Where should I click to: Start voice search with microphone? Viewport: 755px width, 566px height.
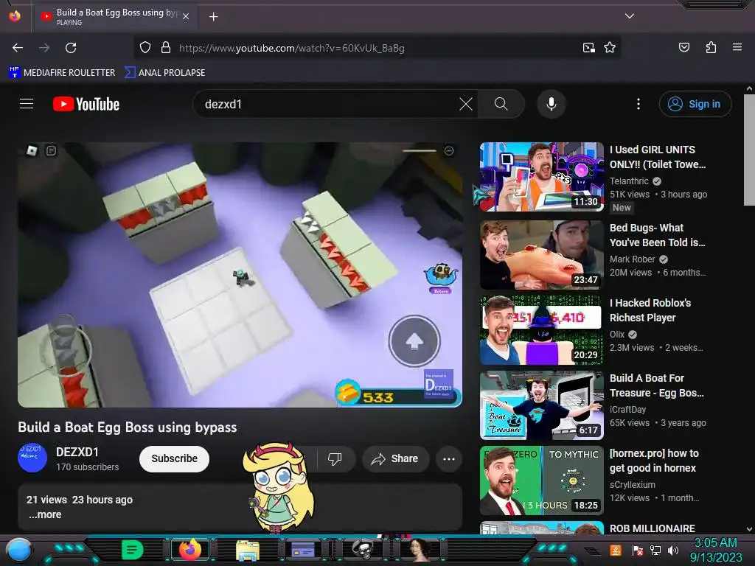pyautogui.click(x=552, y=104)
